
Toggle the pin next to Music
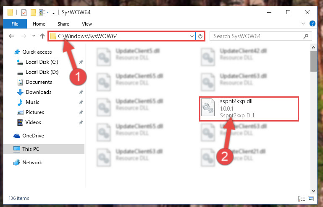click(81, 102)
